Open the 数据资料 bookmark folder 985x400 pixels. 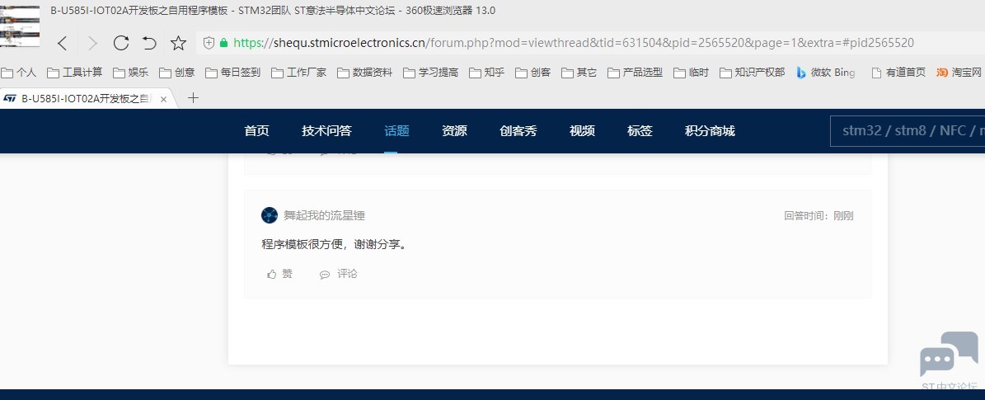(365, 73)
